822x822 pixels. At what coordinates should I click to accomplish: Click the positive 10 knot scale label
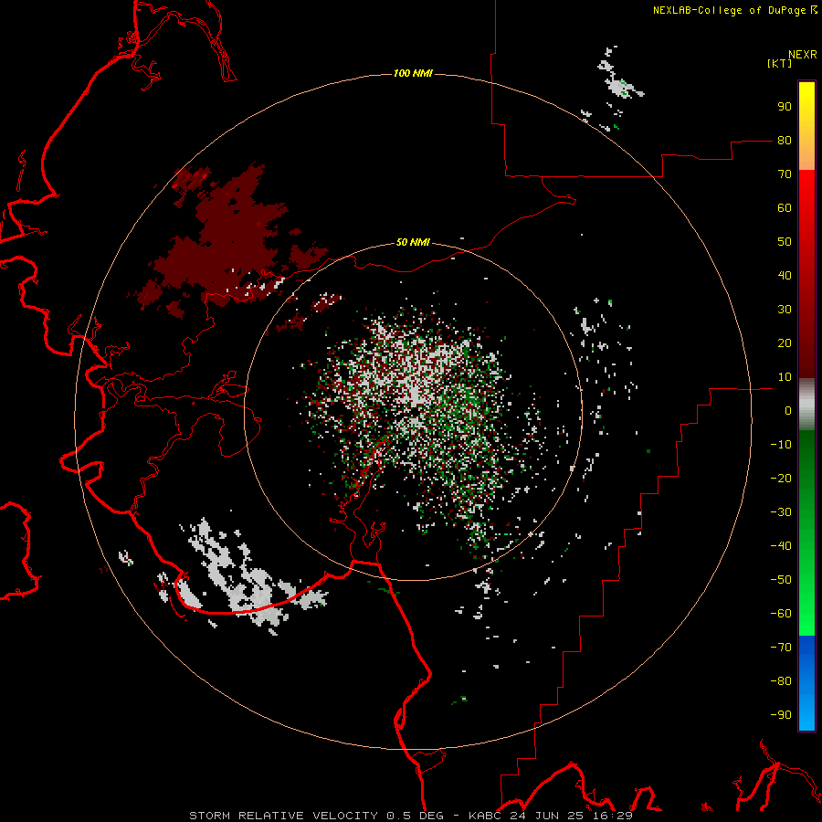click(785, 377)
